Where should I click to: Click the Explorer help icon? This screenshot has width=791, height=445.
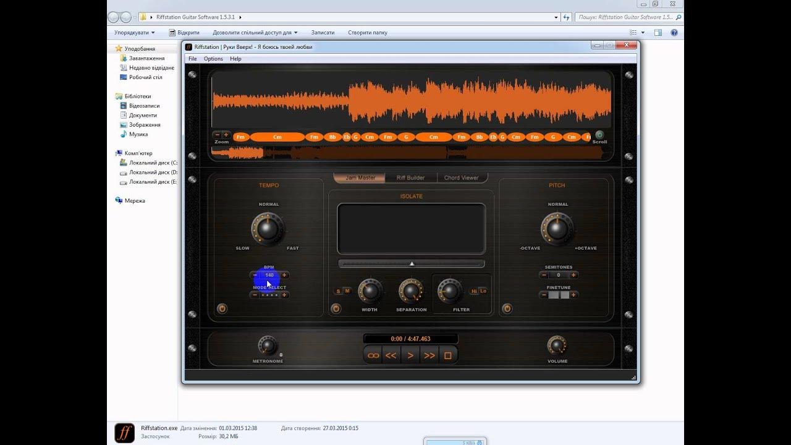pos(674,32)
